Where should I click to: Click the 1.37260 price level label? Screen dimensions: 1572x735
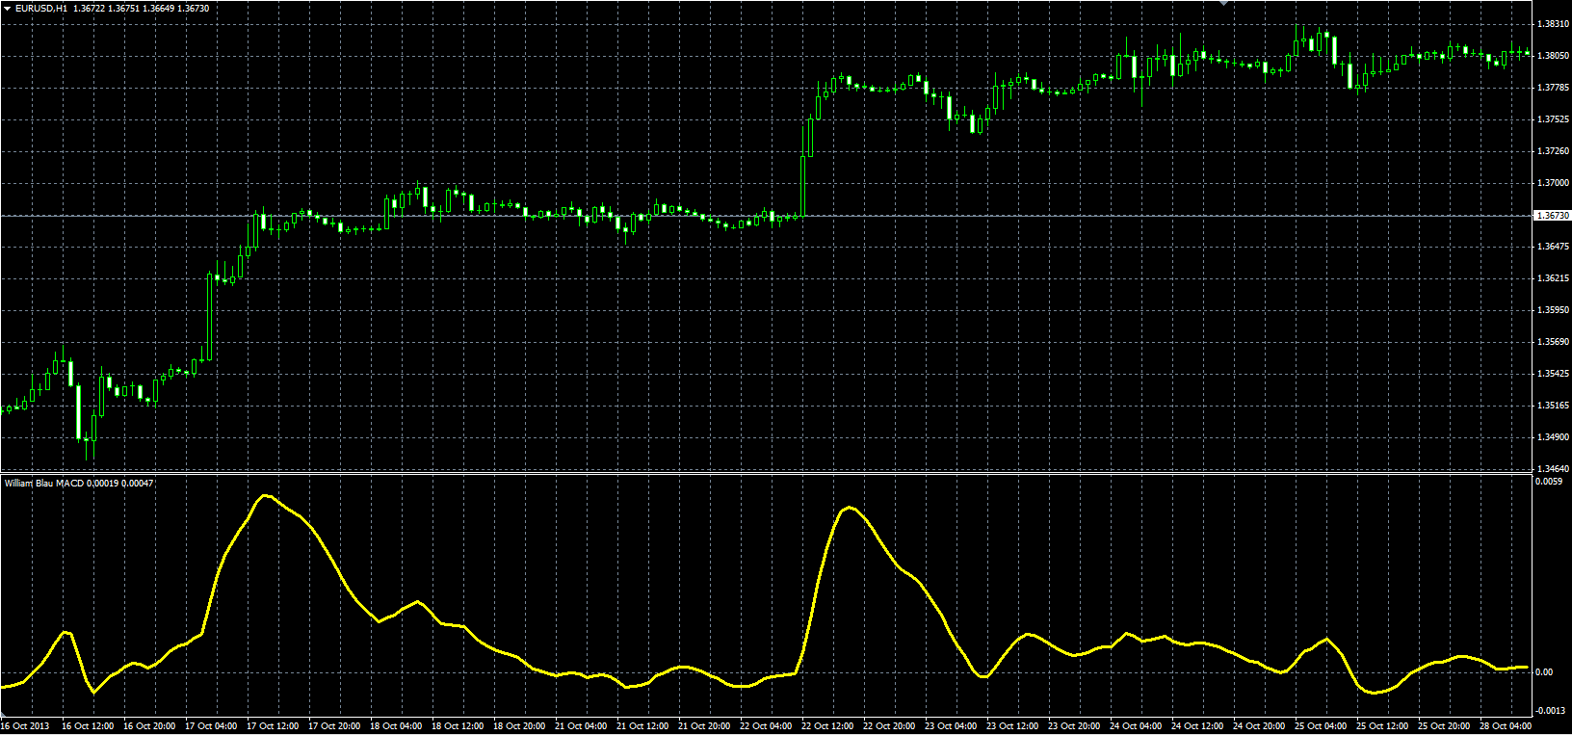1553,151
